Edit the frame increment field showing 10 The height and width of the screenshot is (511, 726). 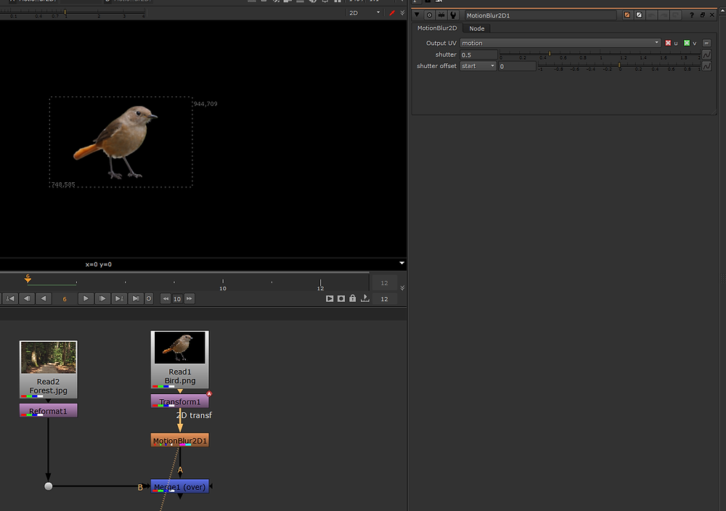pyautogui.click(x=177, y=299)
